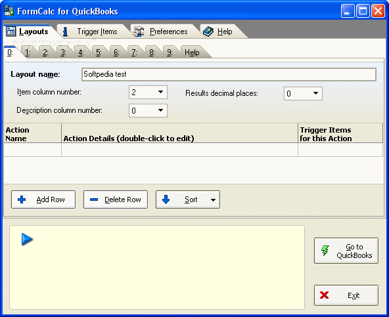The image size is (389, 317).
Task: Select layout tab 6
Action: 116,53
